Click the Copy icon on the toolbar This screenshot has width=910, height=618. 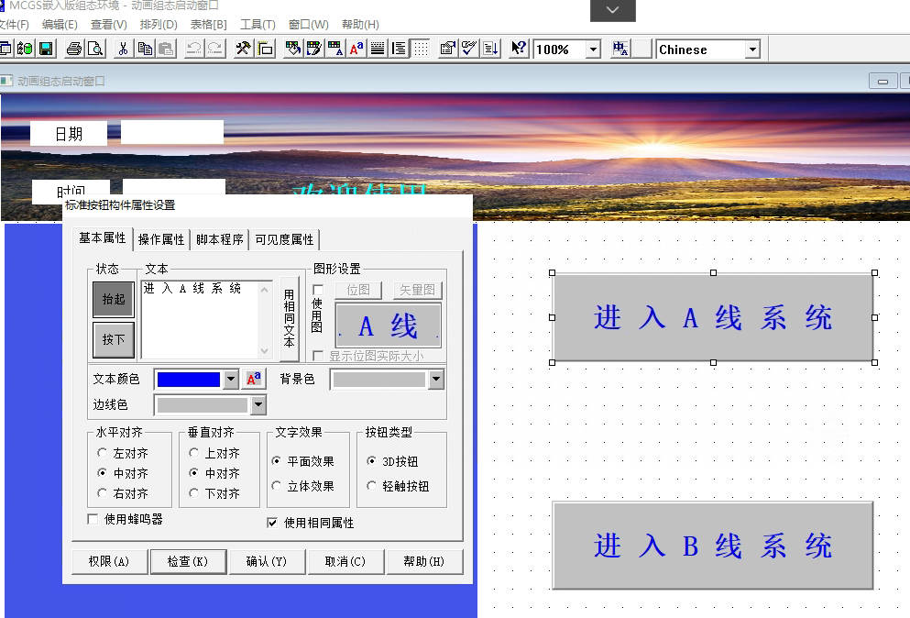(145, 49)
